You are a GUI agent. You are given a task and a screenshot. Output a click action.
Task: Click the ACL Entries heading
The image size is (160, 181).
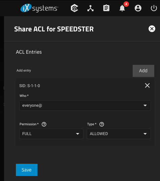(x=29, y=52)
